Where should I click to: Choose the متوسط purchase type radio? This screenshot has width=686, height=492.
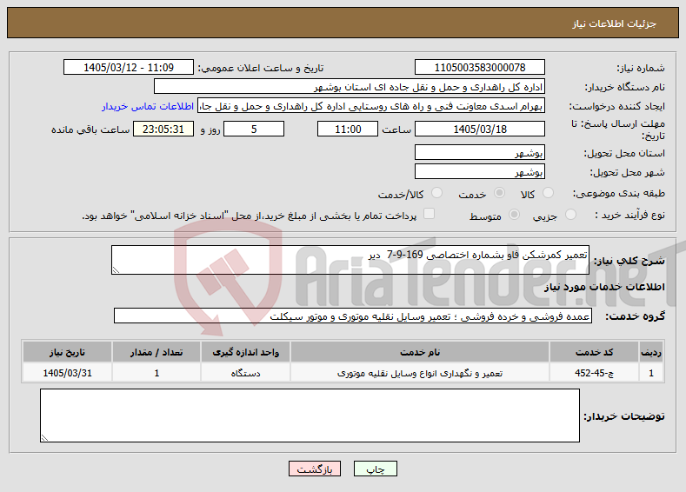(515, 215)
